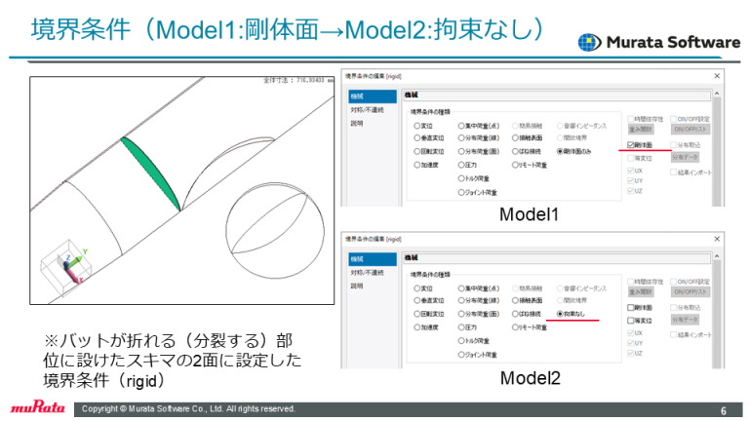Click the green highlighted gap face on model
749x421 pixels.
[x=153, y=171]
